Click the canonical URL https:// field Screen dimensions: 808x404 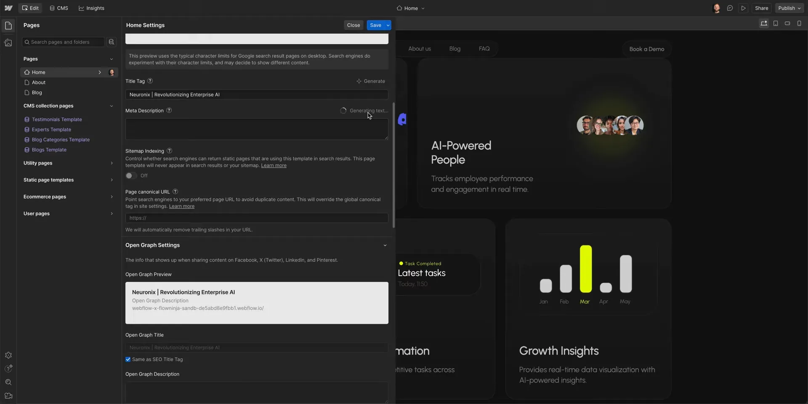pos(257,218)
